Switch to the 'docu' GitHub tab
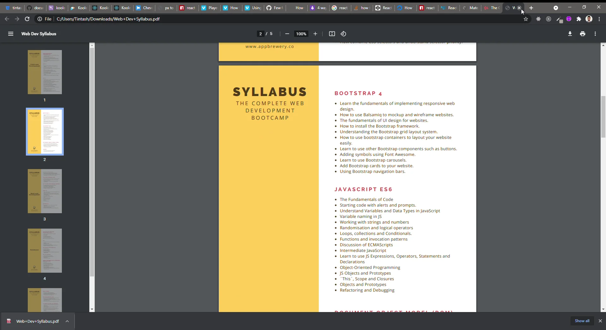 35,8
